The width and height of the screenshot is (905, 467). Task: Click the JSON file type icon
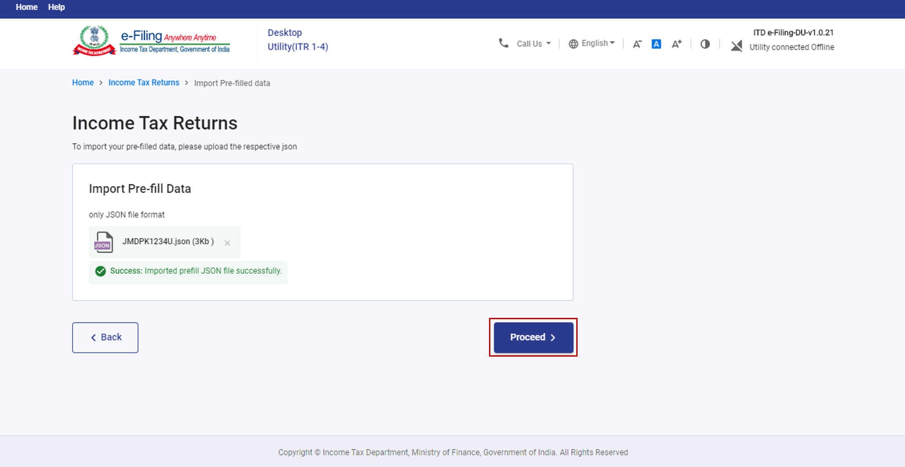pyautogui.click(x=103, y=242)
